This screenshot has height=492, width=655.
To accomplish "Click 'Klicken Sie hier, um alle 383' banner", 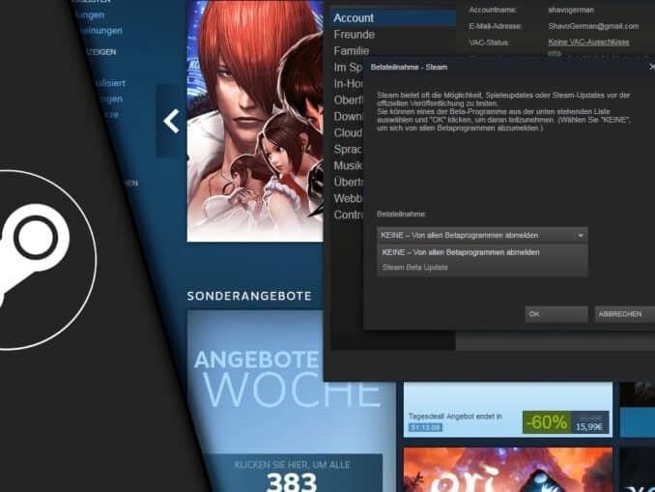I will (292, 473).
